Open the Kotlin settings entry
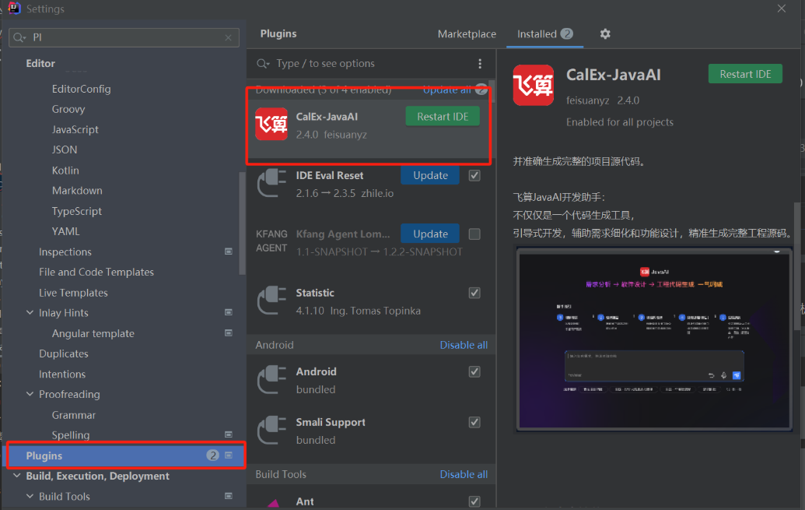805x510 pixels. click(65, 171)
